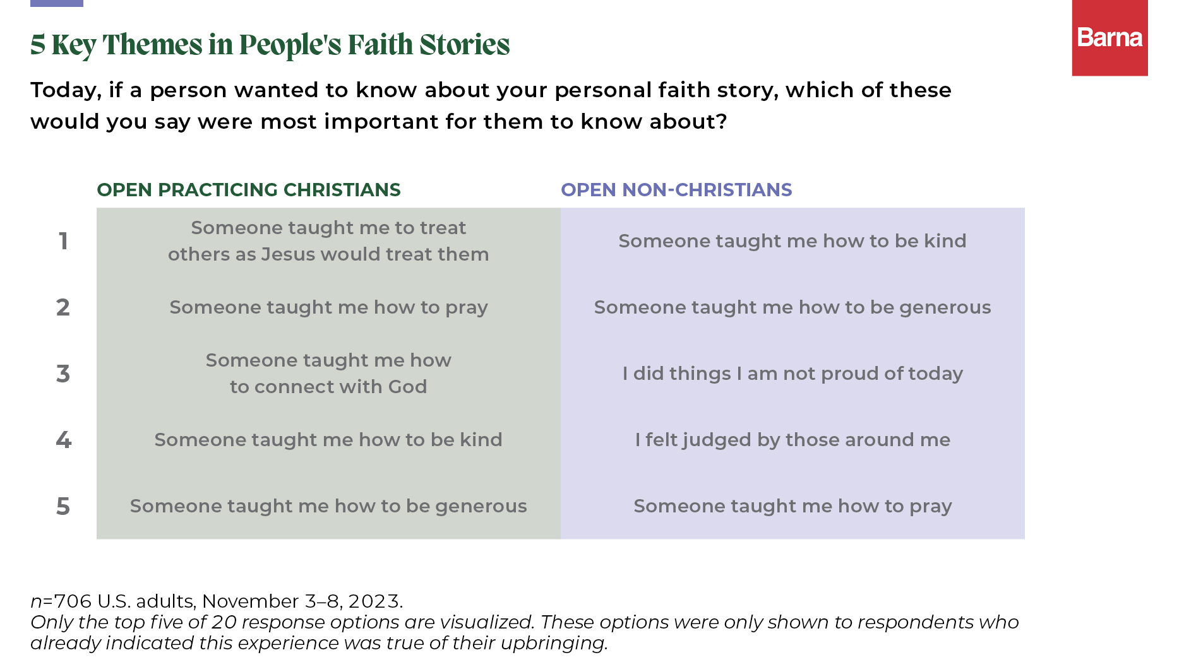This screenshot has height=667, width=1184.
Task: Click rank number 3
Action: pos(63,374)
